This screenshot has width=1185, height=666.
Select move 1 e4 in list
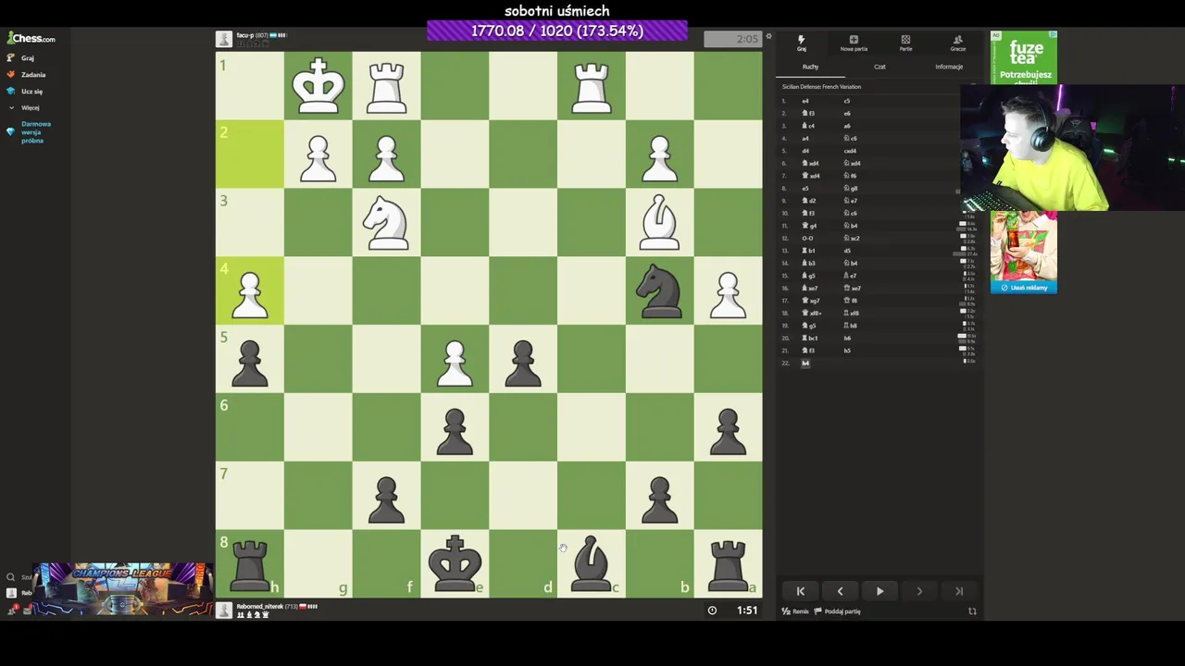[805, 101]
